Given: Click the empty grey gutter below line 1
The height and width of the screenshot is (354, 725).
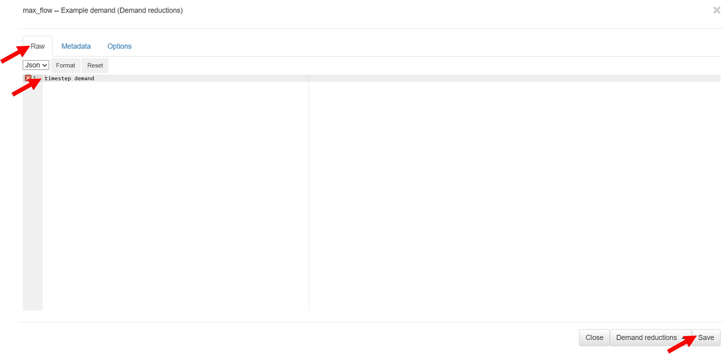Looking at the screenshot, I should tap(33, 196).
